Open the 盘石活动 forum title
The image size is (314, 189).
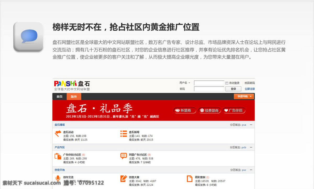pos(68,132)
